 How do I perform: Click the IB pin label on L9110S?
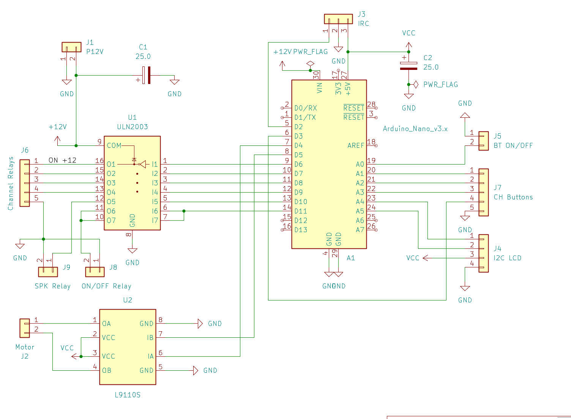click(150, 338)
